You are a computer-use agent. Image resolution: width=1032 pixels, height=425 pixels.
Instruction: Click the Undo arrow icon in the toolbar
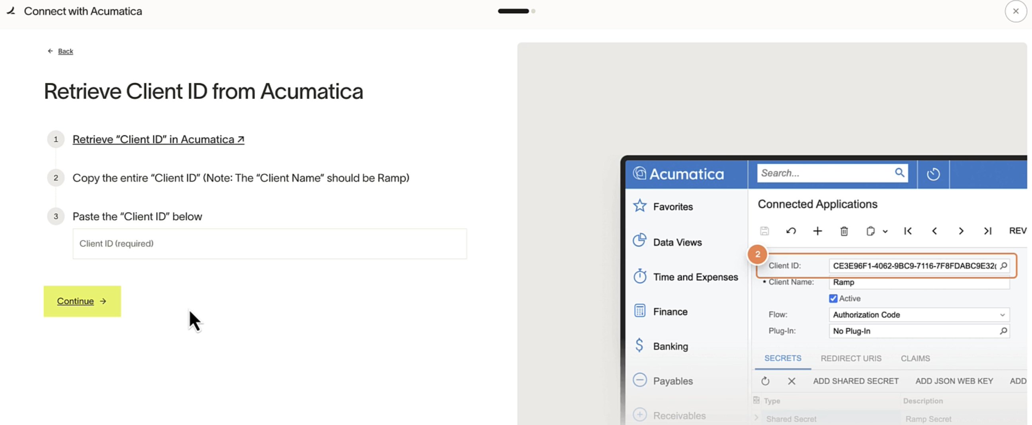pyautogui.click(x=791, y=231)
